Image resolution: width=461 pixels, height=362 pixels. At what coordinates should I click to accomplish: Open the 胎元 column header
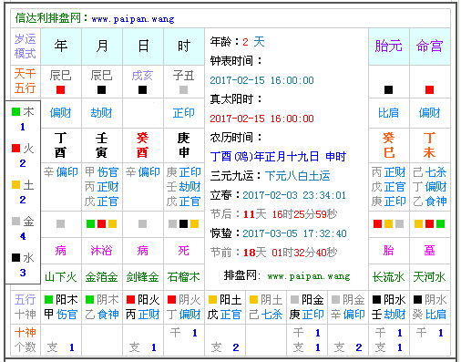coord(388,47)
